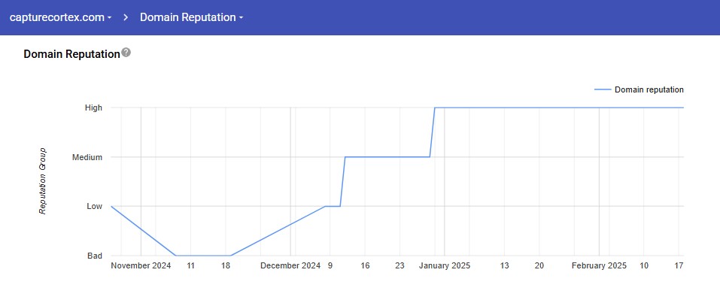Click the 13 tick on the date axis

pyautogui.click(x=505, y=265)
